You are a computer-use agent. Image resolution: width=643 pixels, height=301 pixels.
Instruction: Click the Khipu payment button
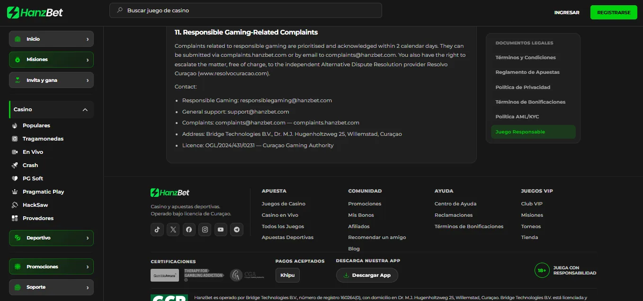click(x=287, y=275)
